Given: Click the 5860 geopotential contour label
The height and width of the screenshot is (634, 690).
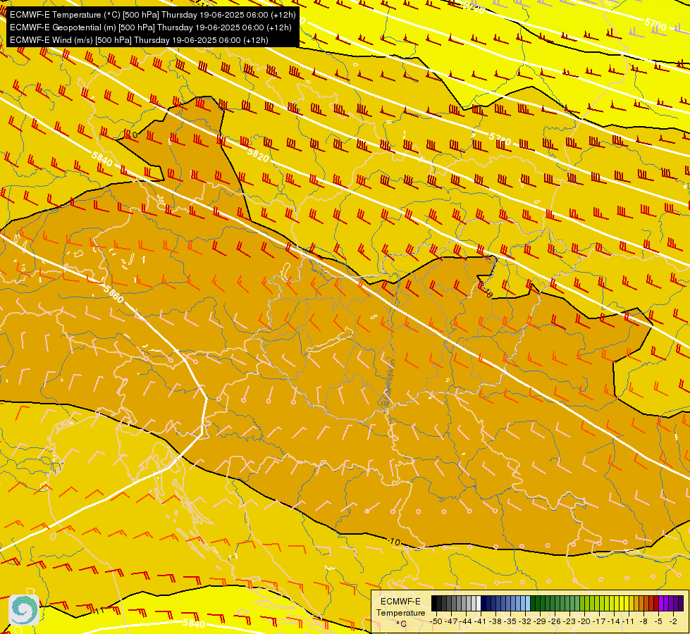Looking at the screenshot, I should click(113, 294).
